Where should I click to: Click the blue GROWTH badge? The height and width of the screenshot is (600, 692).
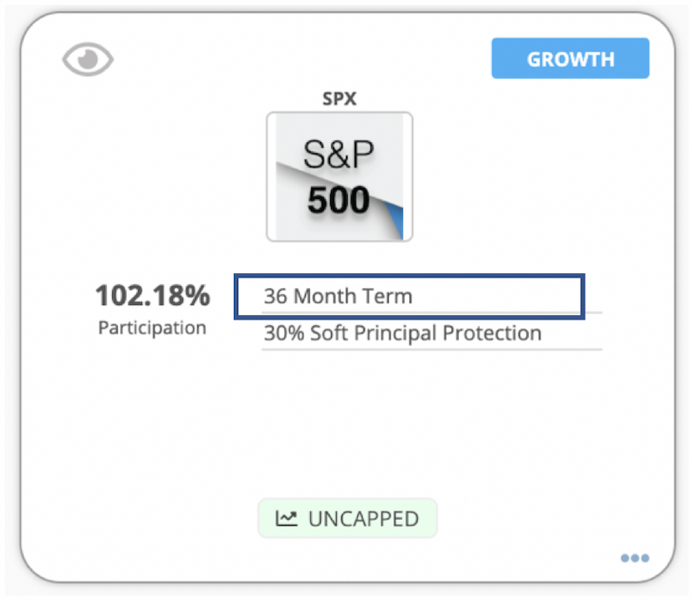570,58
